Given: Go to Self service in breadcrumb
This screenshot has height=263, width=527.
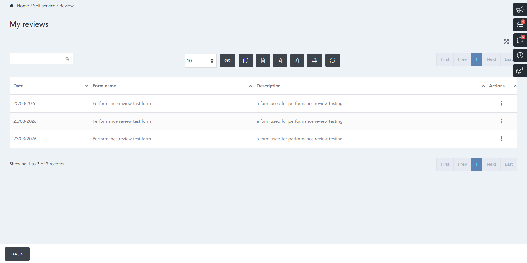Looking at the screenshot, I should point(44,6).
